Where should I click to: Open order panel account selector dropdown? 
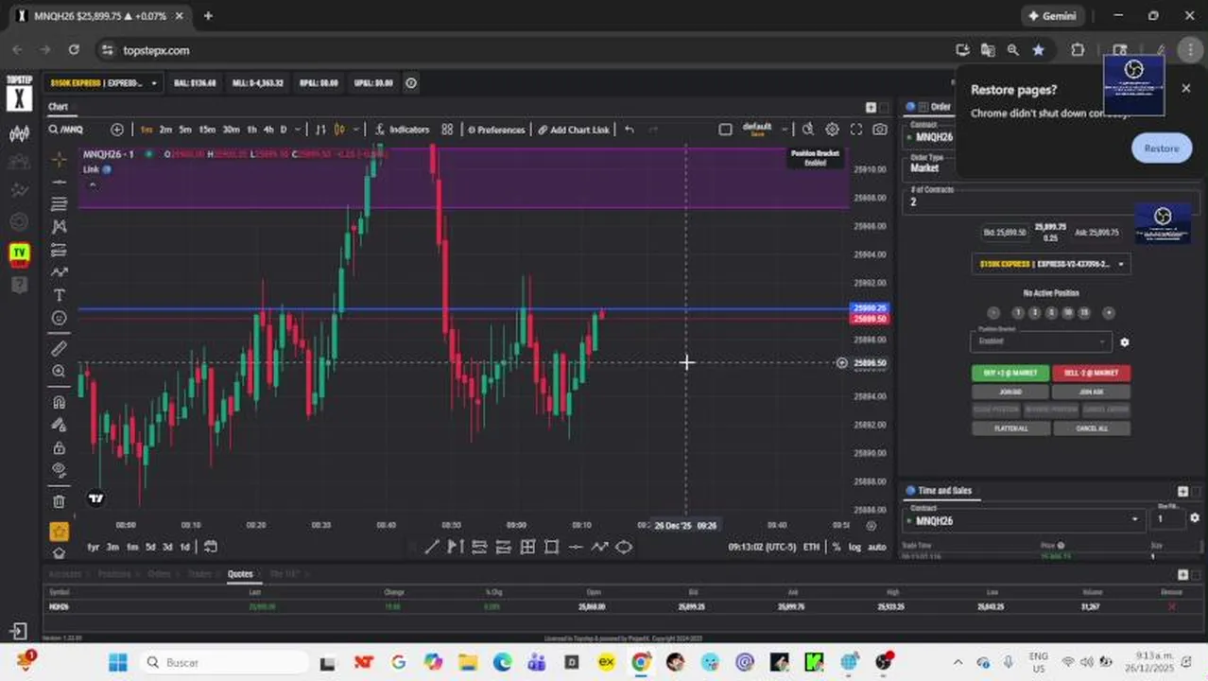(1050, 264)
